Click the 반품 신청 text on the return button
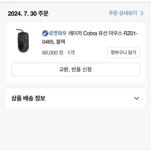 click(x=81, y=69)
